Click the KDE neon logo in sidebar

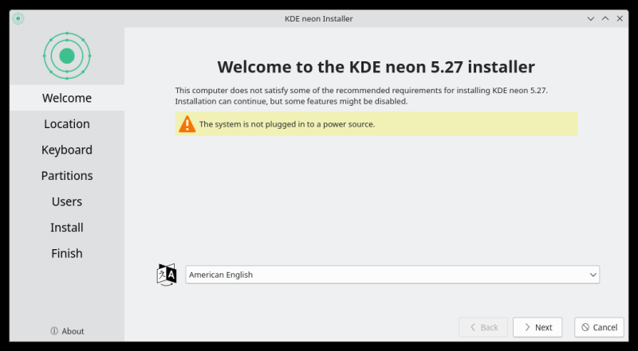(x=67, y=55)
